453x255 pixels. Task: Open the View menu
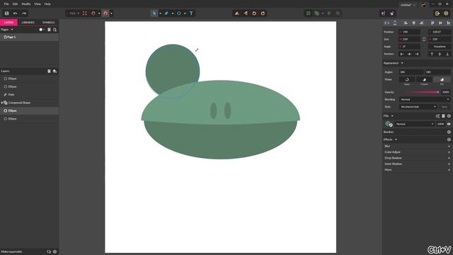38,4
